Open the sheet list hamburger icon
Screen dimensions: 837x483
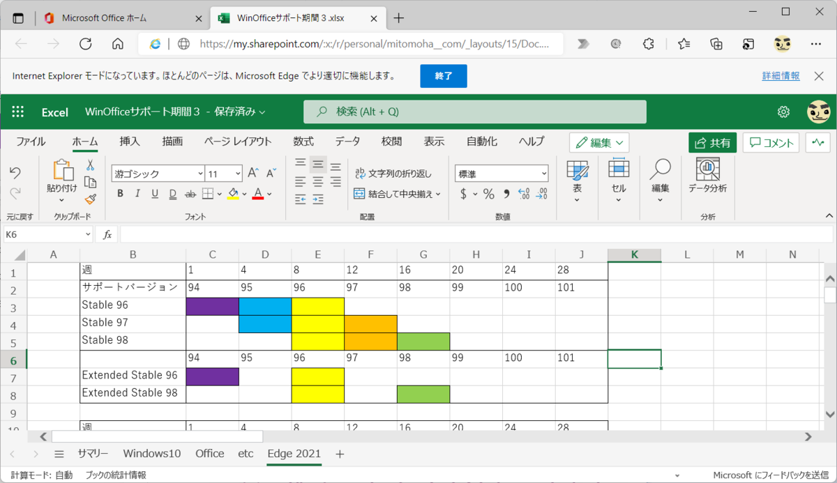(x=59, y=454)
